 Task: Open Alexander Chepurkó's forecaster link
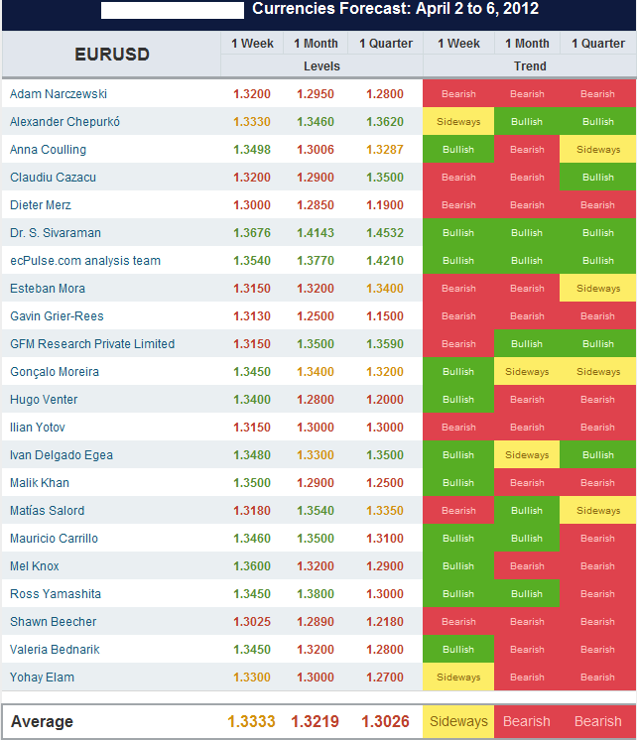64,122
